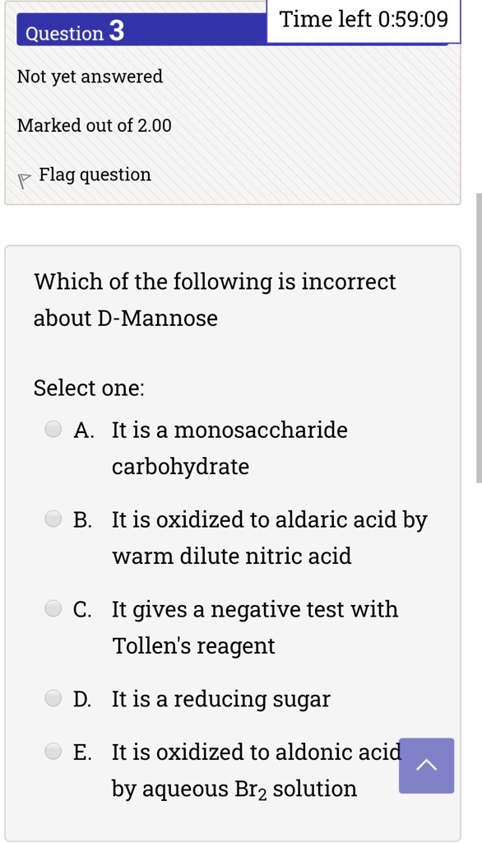The width and height of the screenshot is (482, 843).
Task: Click the 'Not yet answered' status text
Action: coord(90,77)
